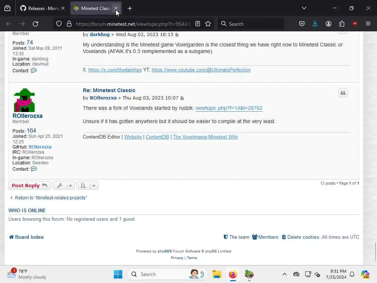Open the Windows weather widget
Screen dimensions: 377x283
(27, 274)
